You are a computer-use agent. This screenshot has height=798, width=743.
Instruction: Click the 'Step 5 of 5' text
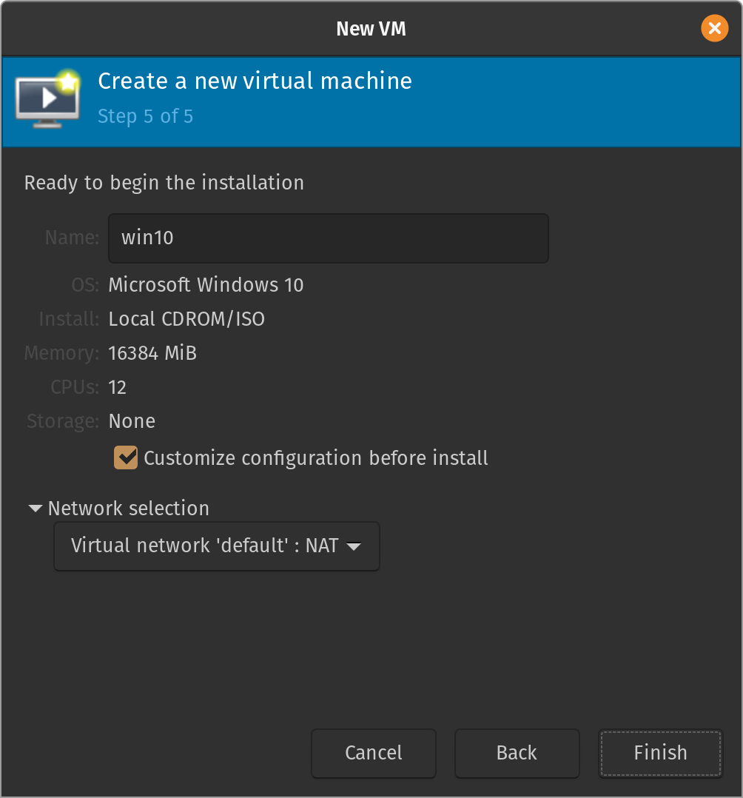click(x=145, y=116)
